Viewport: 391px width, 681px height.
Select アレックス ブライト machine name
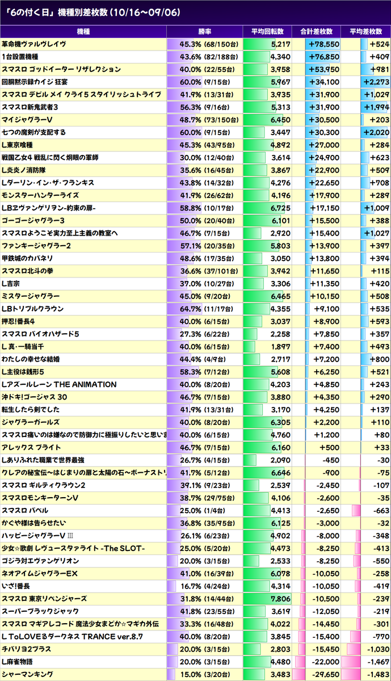click(32, 447)
